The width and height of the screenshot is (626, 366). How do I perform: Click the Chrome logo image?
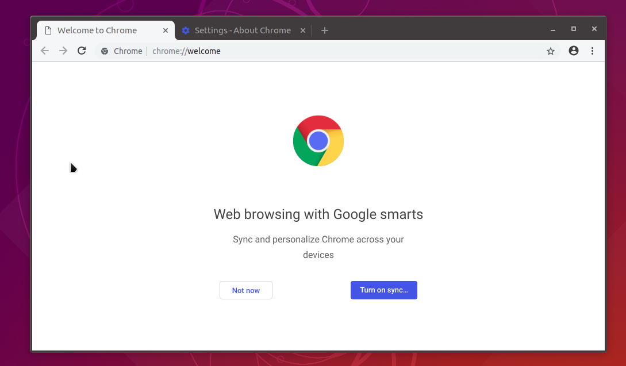click(x=318, y=141)
